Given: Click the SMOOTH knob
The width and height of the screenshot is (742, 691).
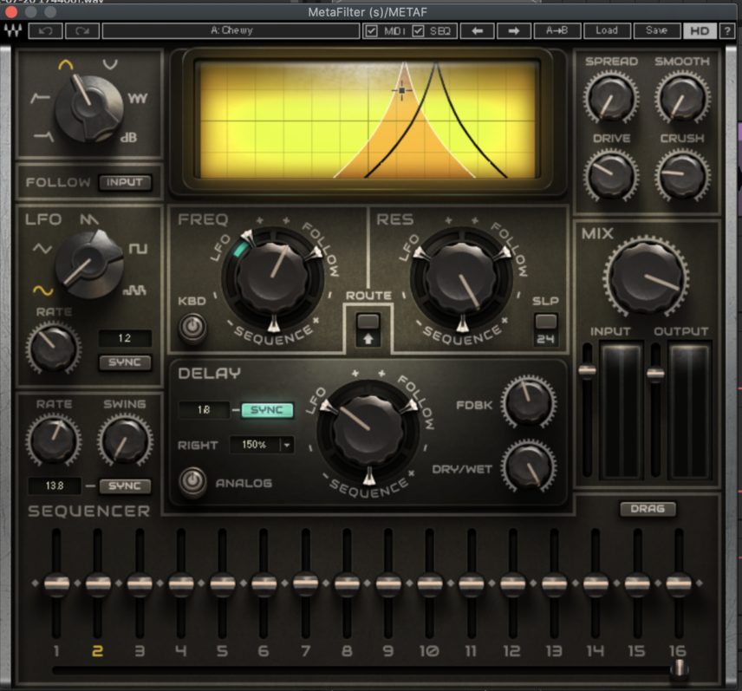Looking at the screenshot, I should pos(682,99).
